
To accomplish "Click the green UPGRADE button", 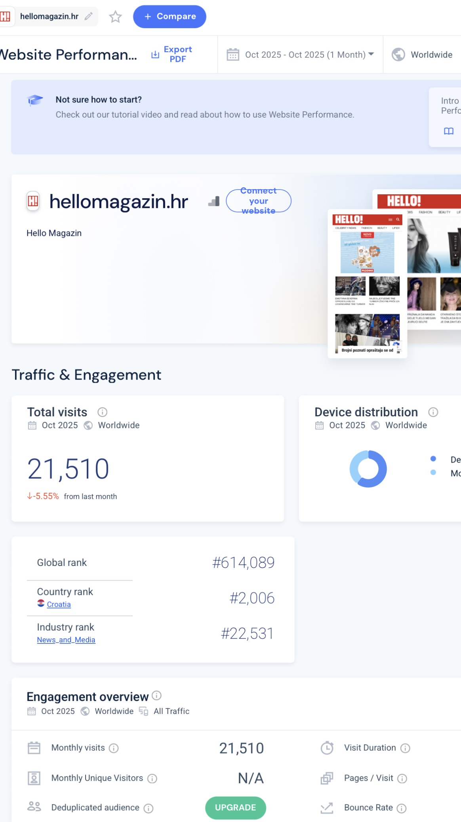I will pyautogui.click(x=236, y=808).
